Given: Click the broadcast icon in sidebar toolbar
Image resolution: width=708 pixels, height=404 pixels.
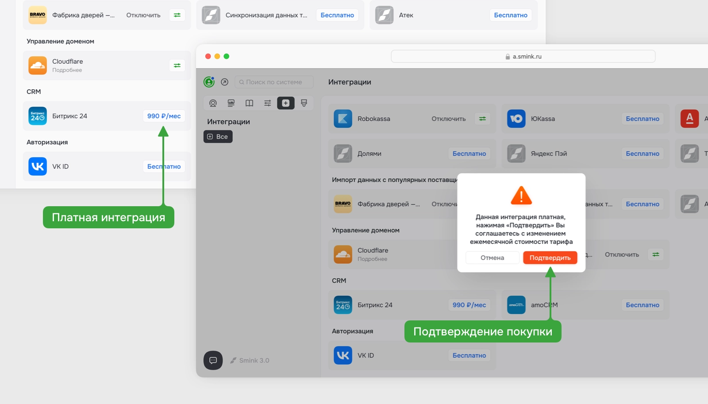Looking at the screenshot, I should (213, 103).
